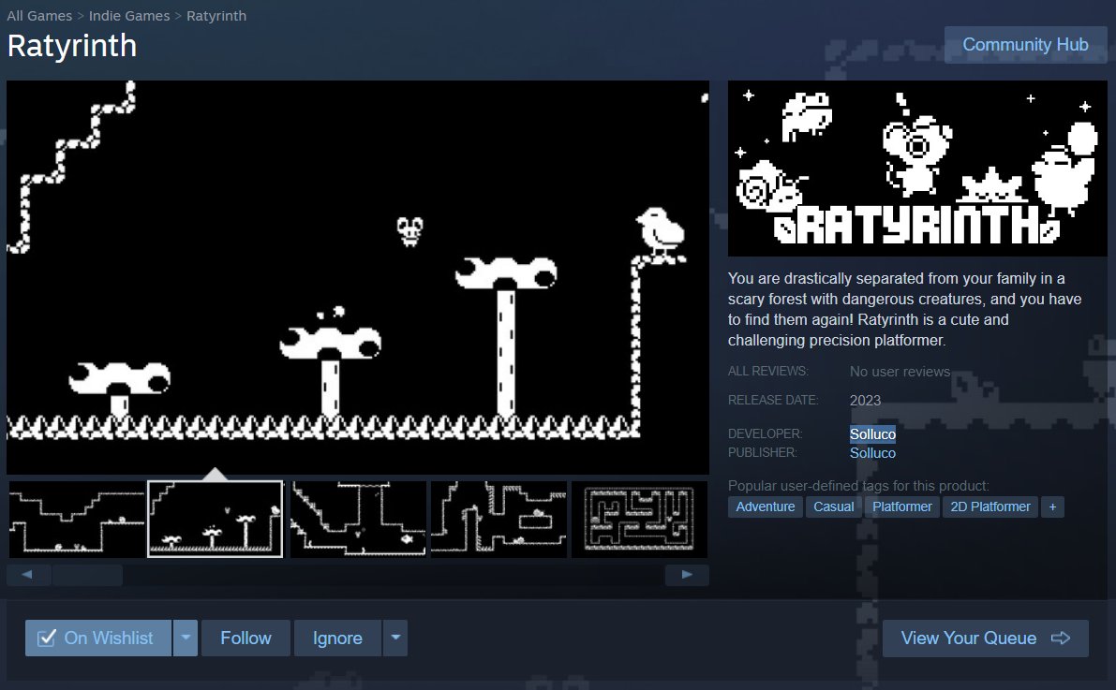The height and width of the screenshot is (690, 1116).
Task: Select the fourth cave screenshot thumbnail
Action: pos(498,520)
